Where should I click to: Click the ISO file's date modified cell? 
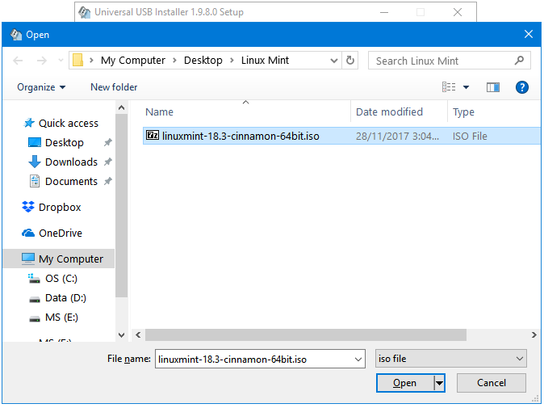point(397,136)
